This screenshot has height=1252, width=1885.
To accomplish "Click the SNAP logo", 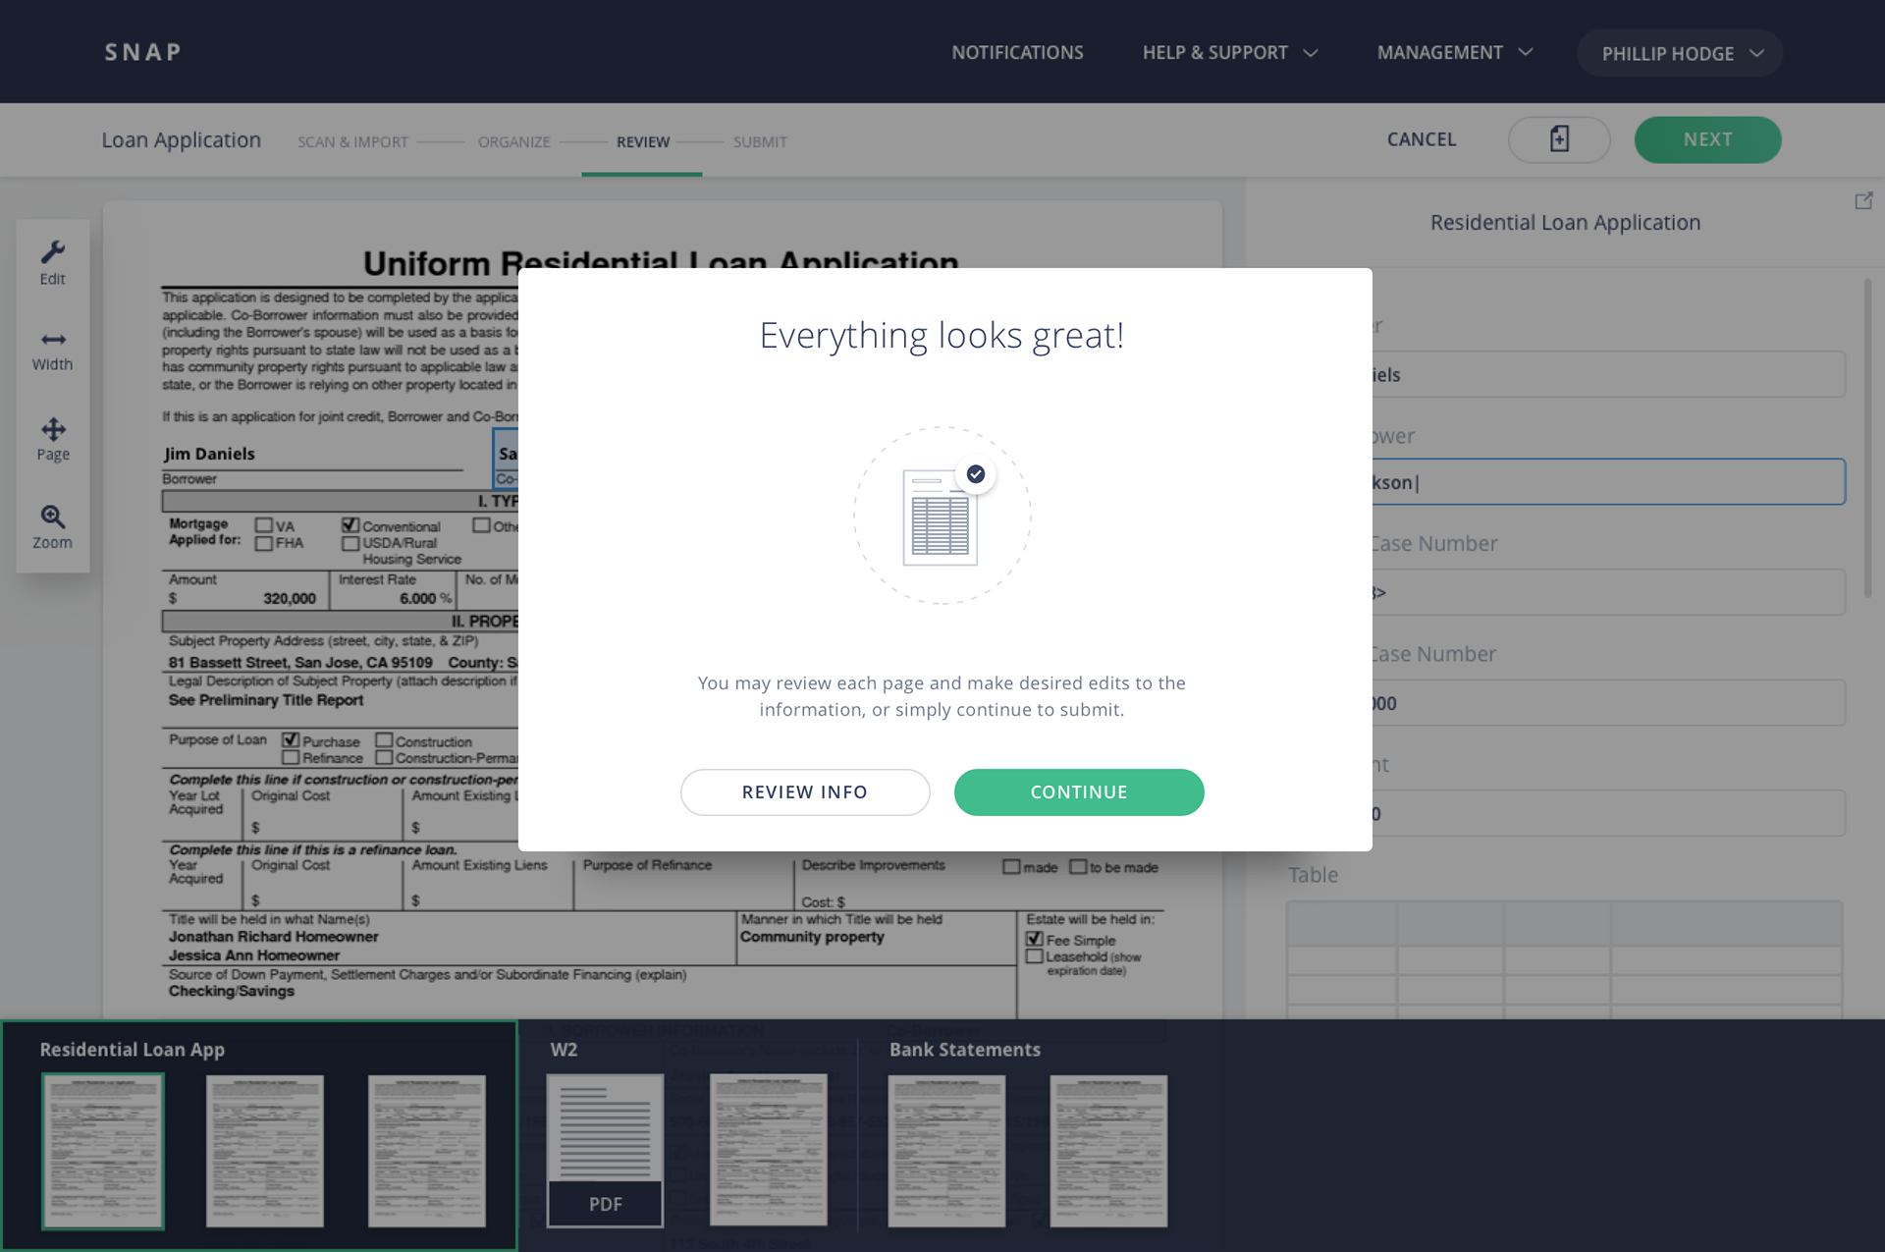I will [x=143, y=52].
